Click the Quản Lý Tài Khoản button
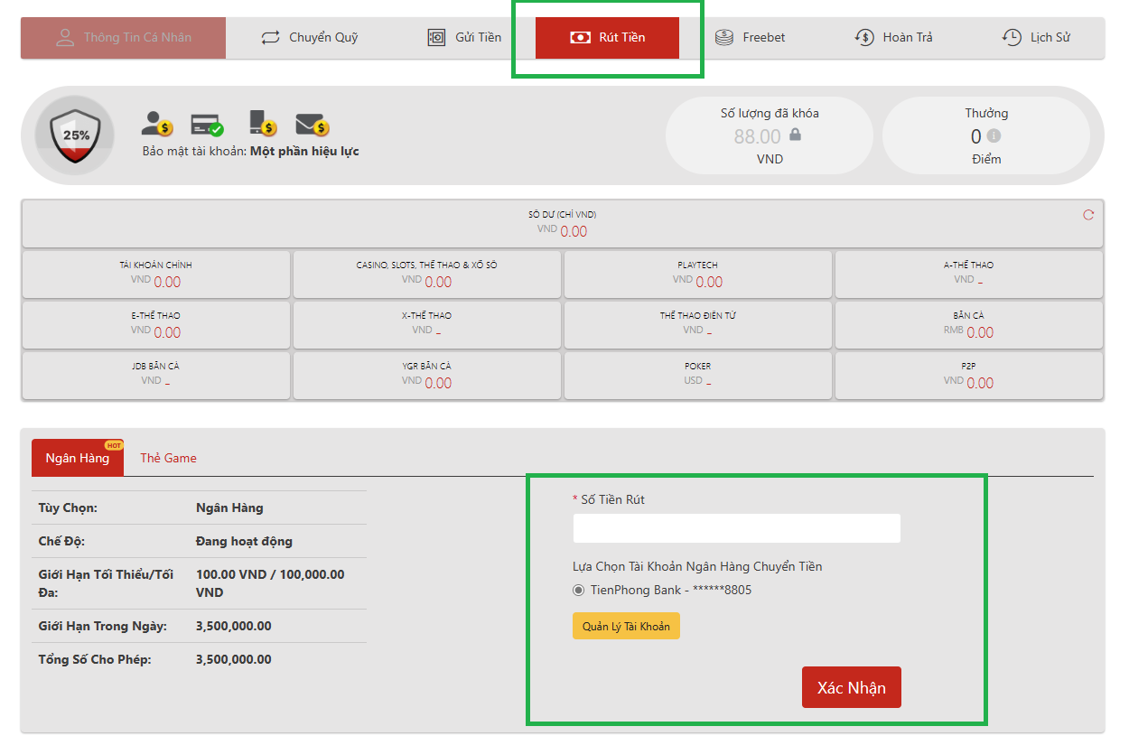The height and width of the screenshot is (745, 1129). (x=626, y=626)
